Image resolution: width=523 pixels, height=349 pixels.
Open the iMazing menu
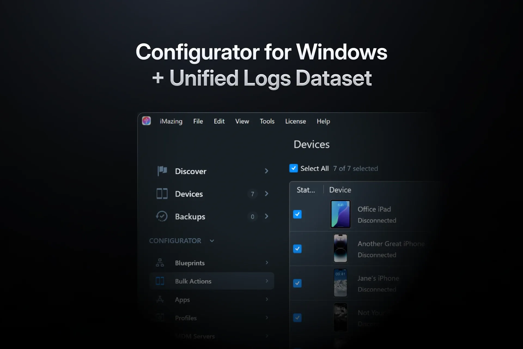pyautogui.click(x=171, y=121)
